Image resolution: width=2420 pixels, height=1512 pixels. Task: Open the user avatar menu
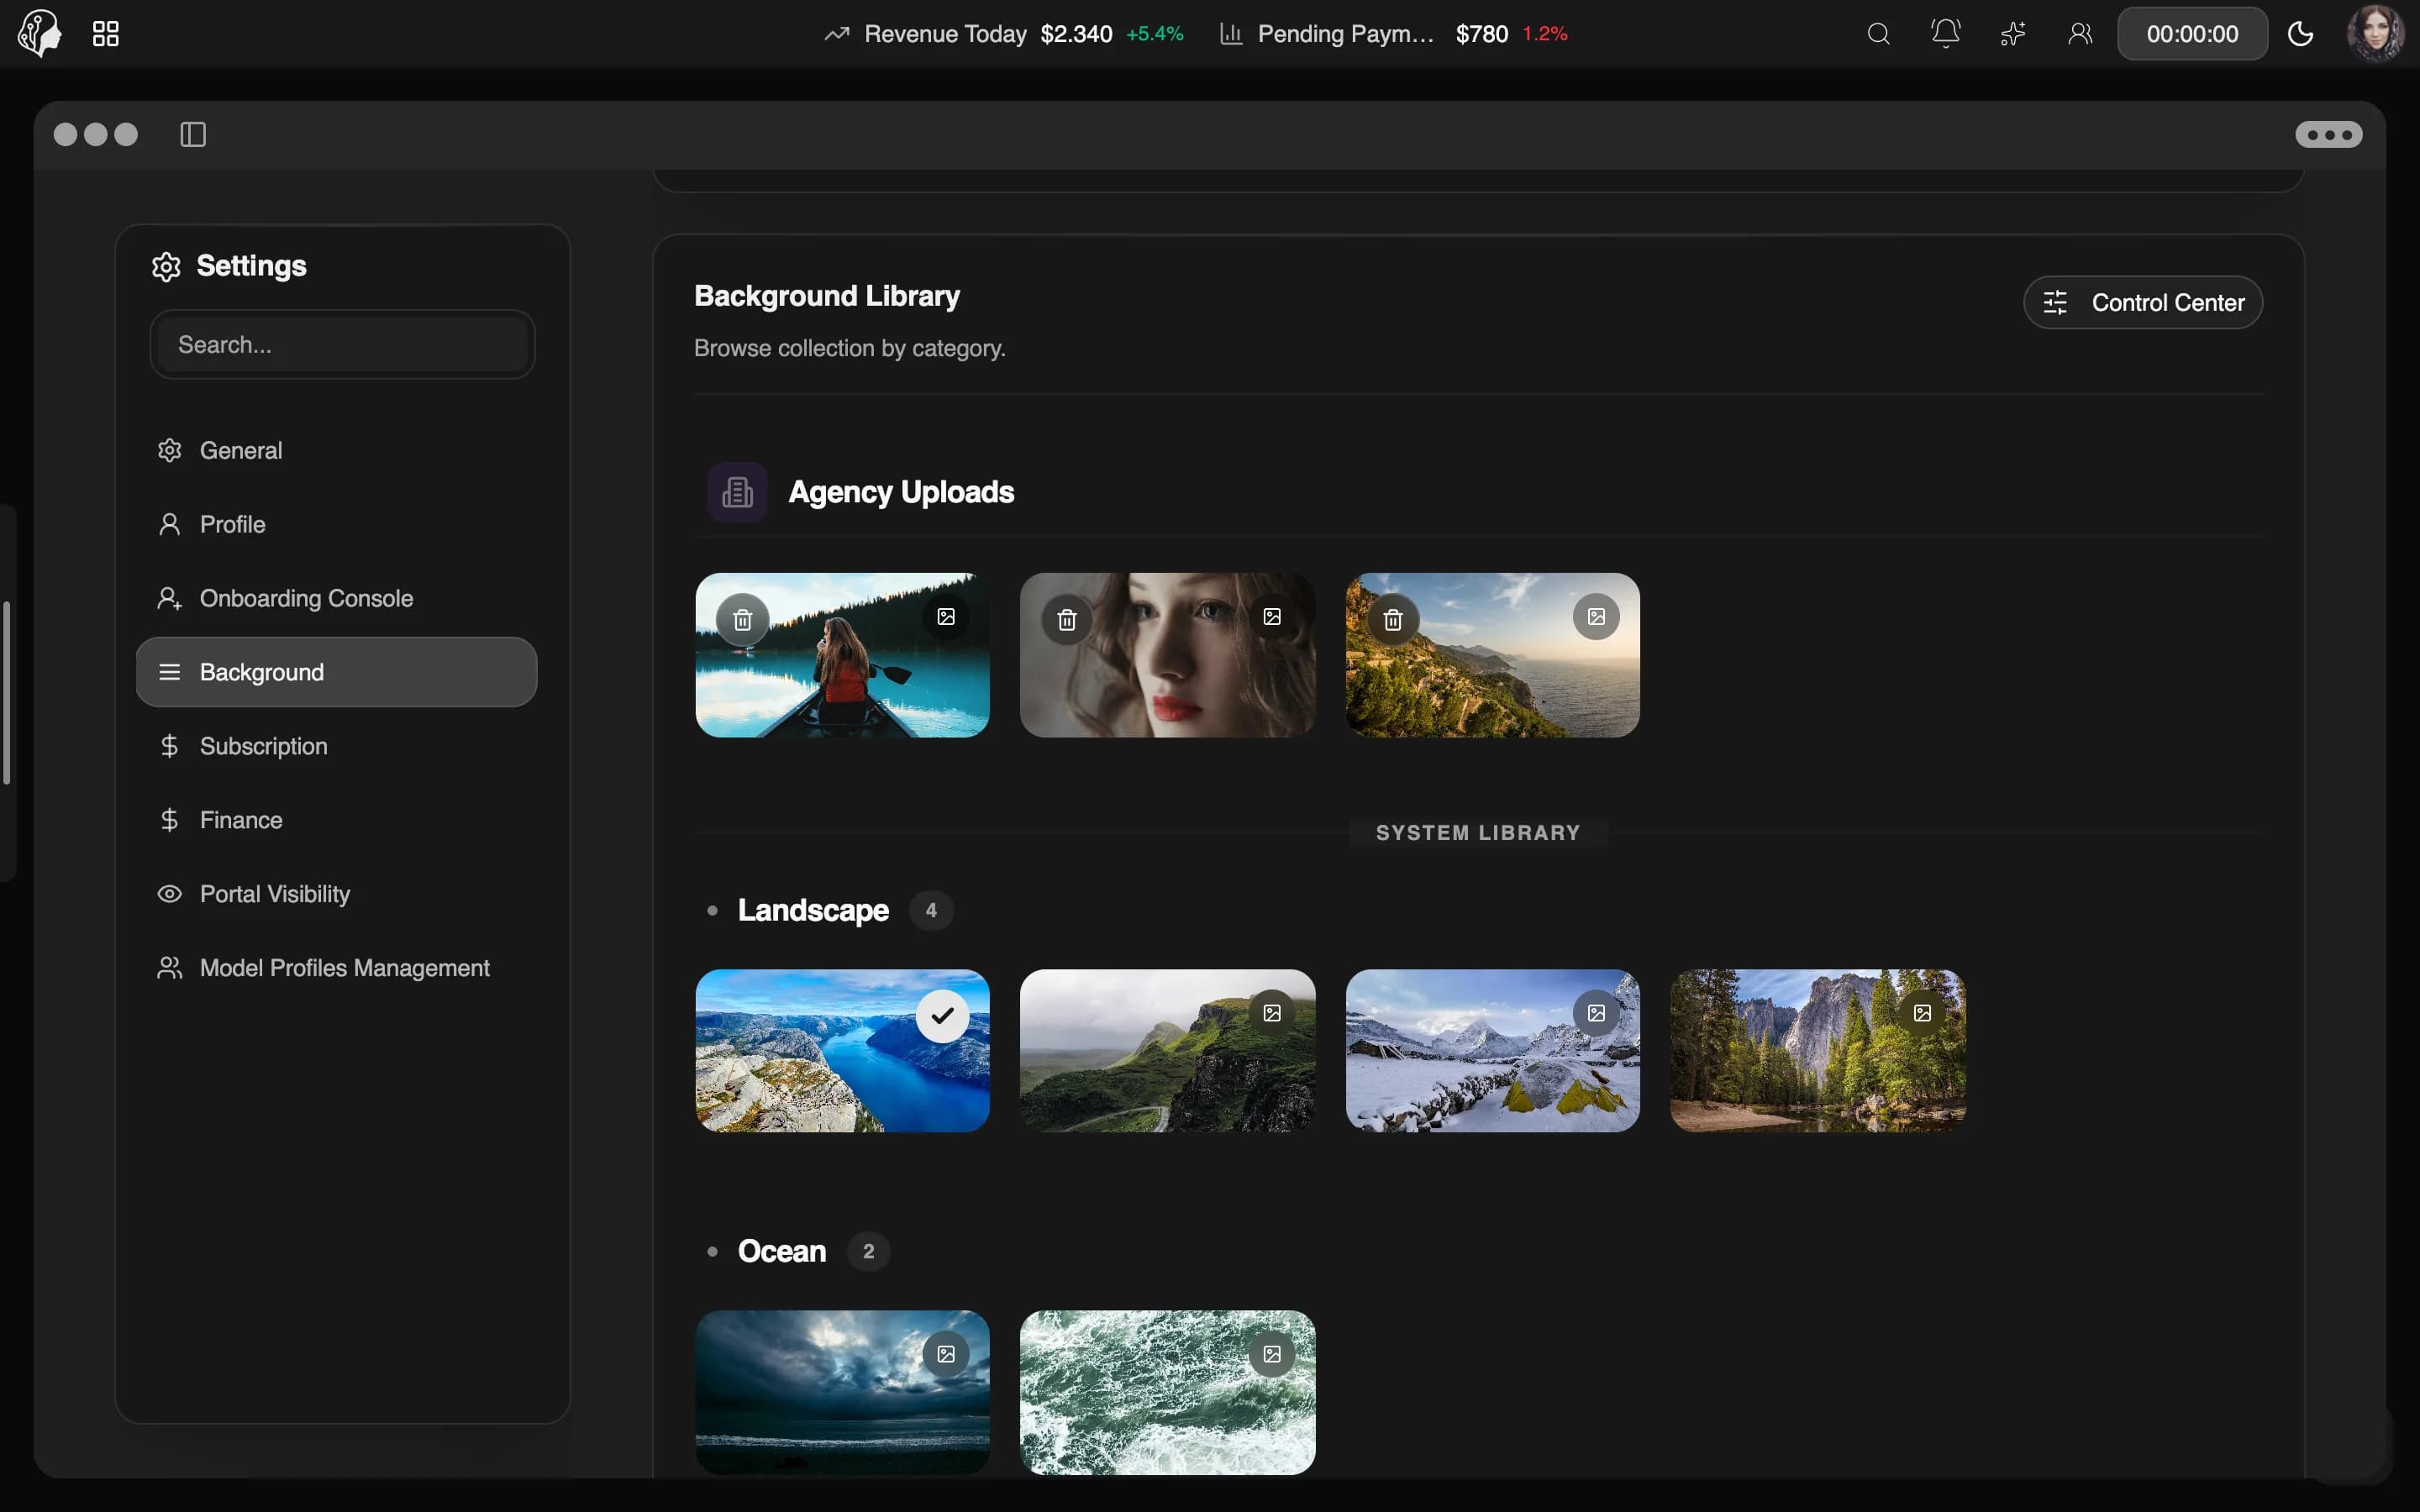click(2376, 33)
